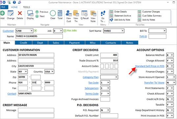
Task: Click the red Delete icon
Action: click(x=20, y=13)
